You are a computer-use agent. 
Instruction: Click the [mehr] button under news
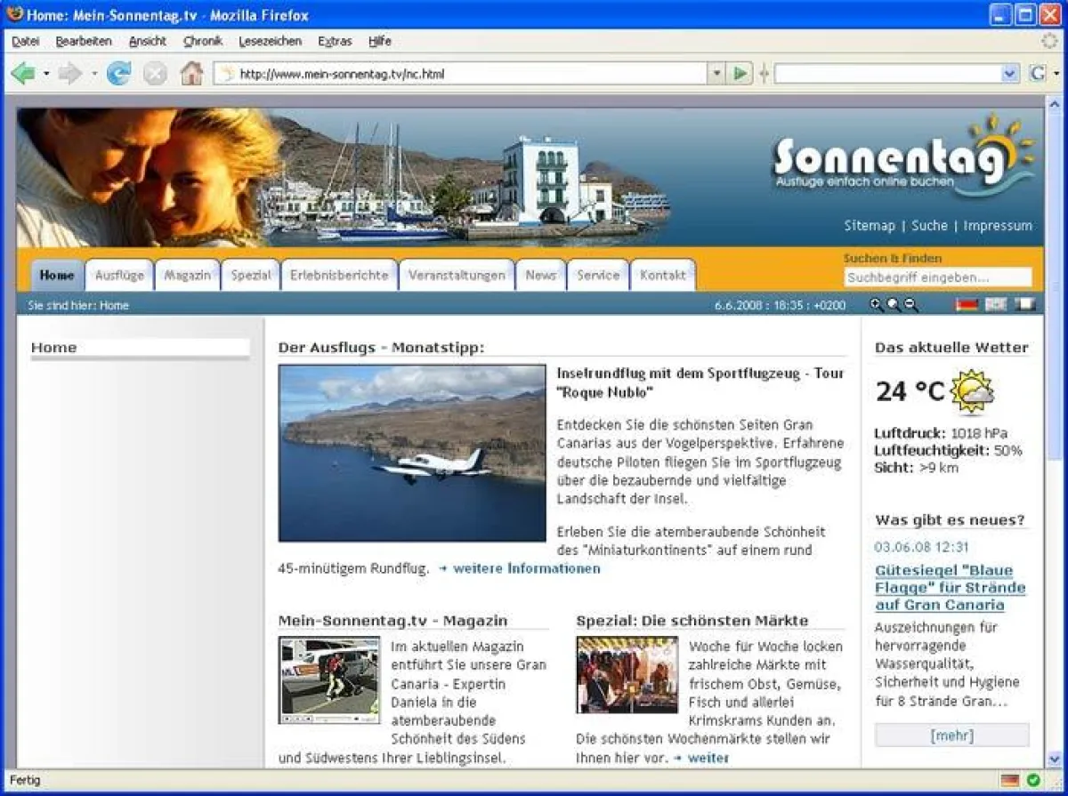click(951, 736)
